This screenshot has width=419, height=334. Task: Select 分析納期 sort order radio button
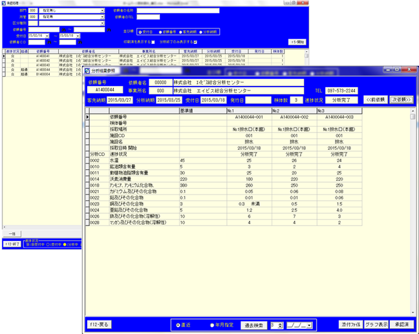click(x=200, y=32)
